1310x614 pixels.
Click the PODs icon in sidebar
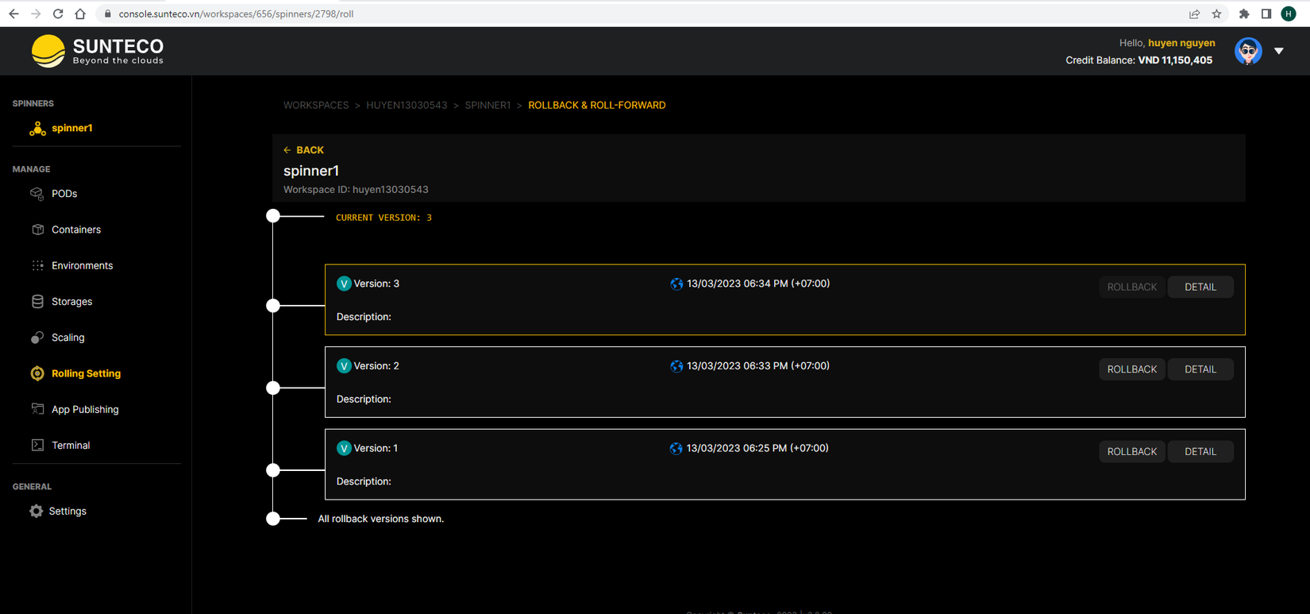[x=37, y=194]
